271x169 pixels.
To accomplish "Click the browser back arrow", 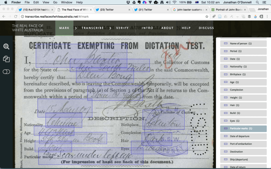I will [4, 16].
